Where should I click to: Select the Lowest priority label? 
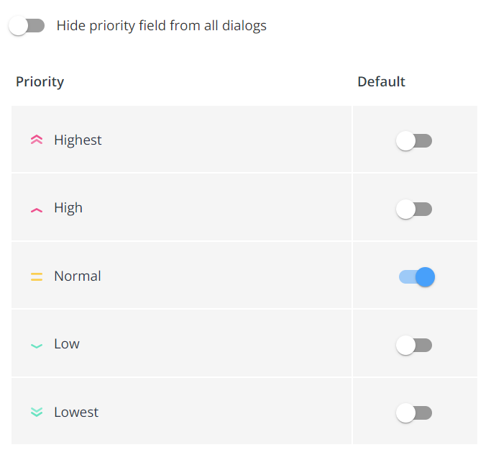[76, 412]
